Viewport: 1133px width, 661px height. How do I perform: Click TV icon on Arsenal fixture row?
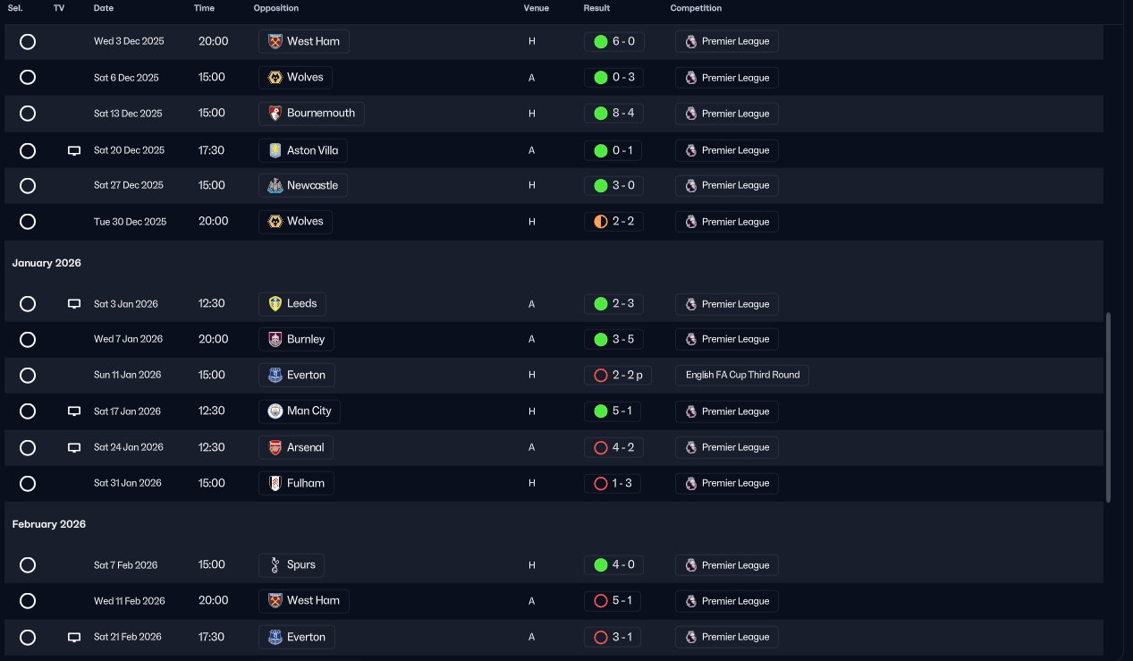click(74, 447)
